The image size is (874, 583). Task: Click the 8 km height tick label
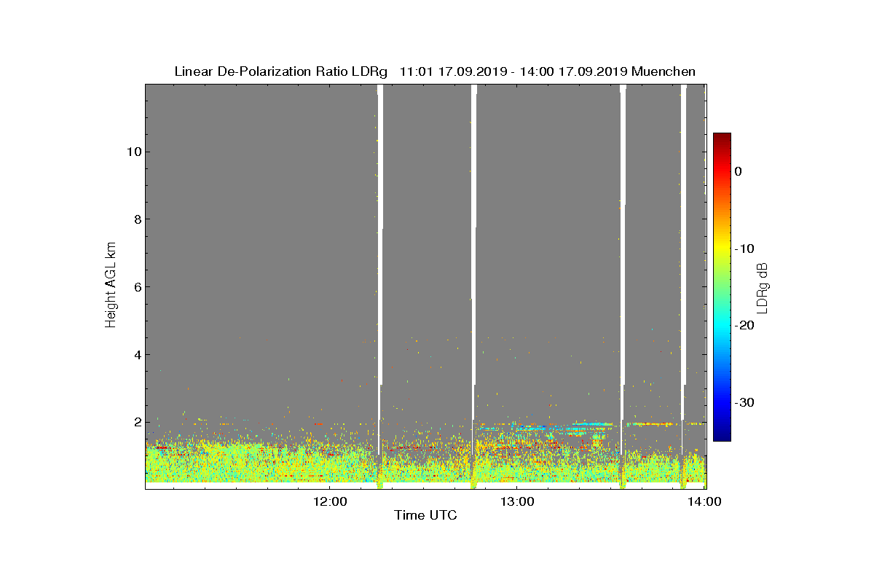(x=137, y=219)
